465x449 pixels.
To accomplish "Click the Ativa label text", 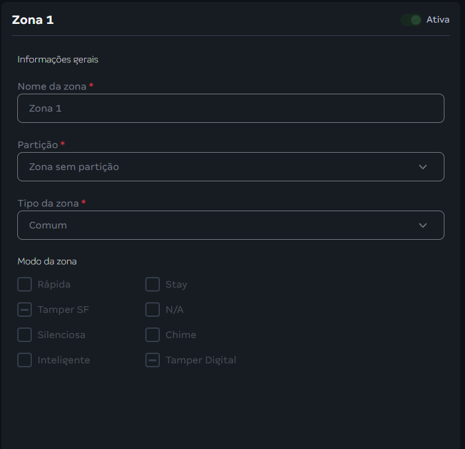I will click(438, 20).
